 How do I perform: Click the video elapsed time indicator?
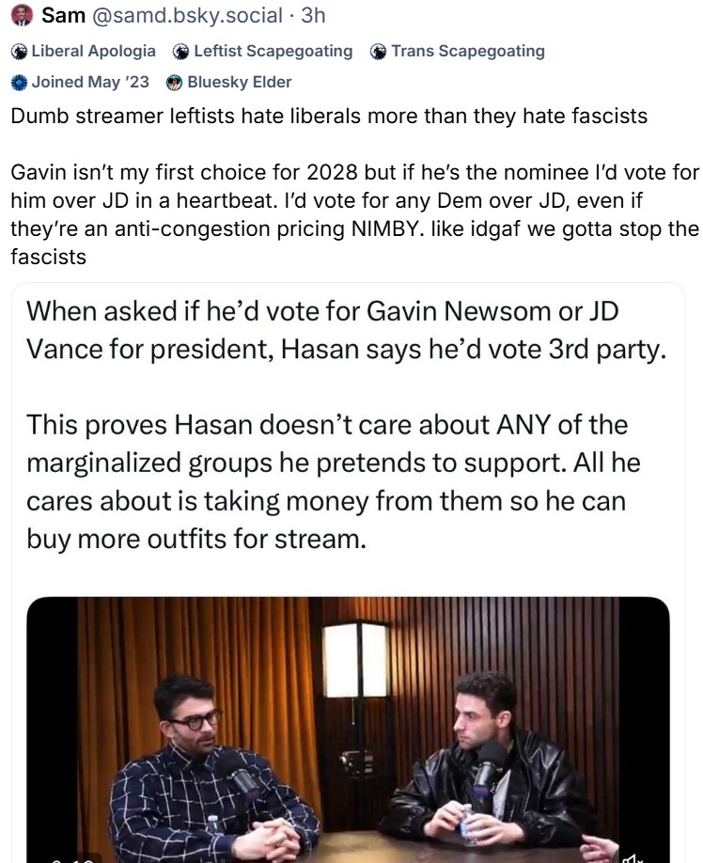click(x=72, y=858)
